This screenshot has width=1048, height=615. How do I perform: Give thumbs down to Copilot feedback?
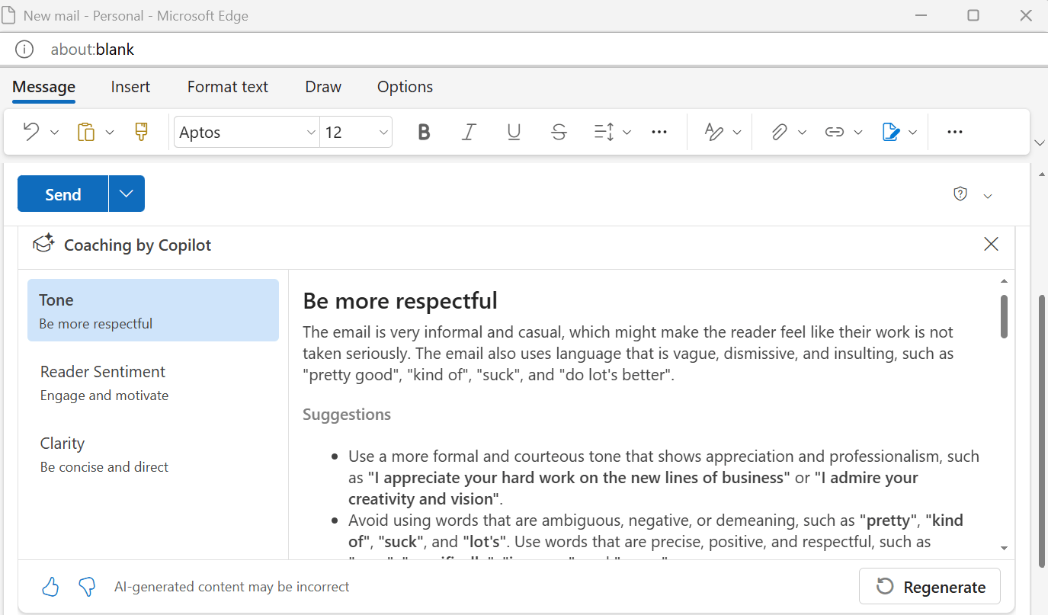pyautogui.click(x=87, y=587)
